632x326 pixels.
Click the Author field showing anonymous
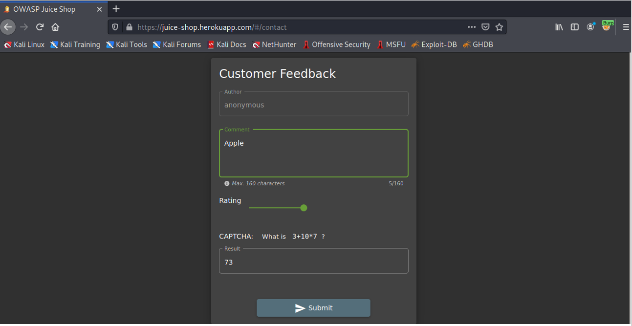313,104
